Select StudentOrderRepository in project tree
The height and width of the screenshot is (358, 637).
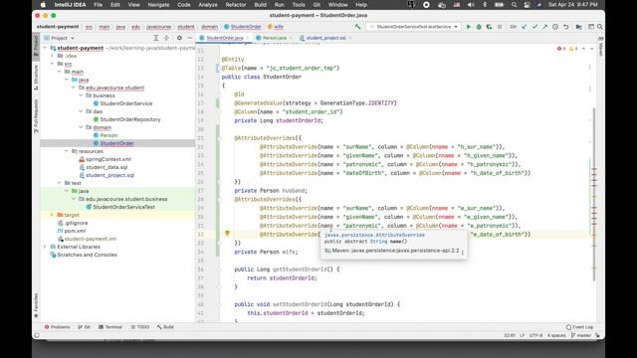[130, 119]
